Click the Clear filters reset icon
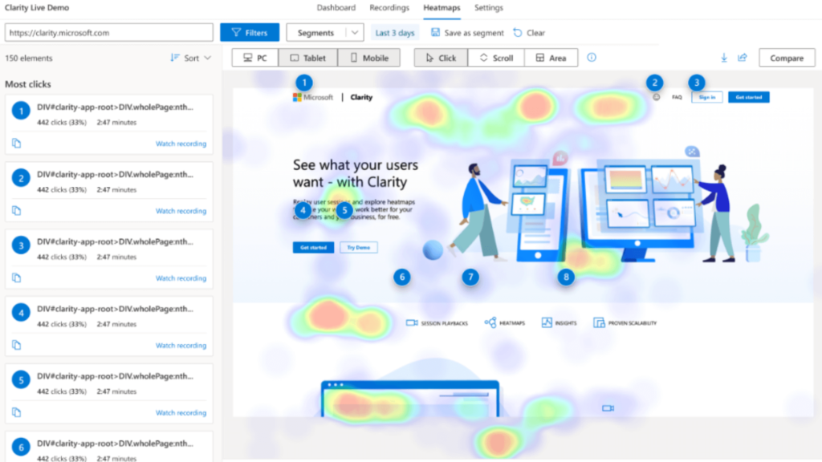Screen dimensions: 822x462 click(x=517, y=33)
